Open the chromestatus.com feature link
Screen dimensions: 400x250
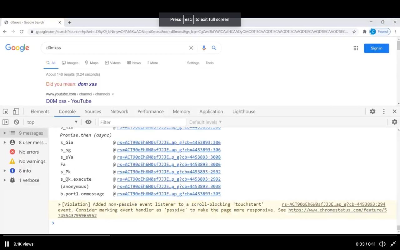pos(337,210)
